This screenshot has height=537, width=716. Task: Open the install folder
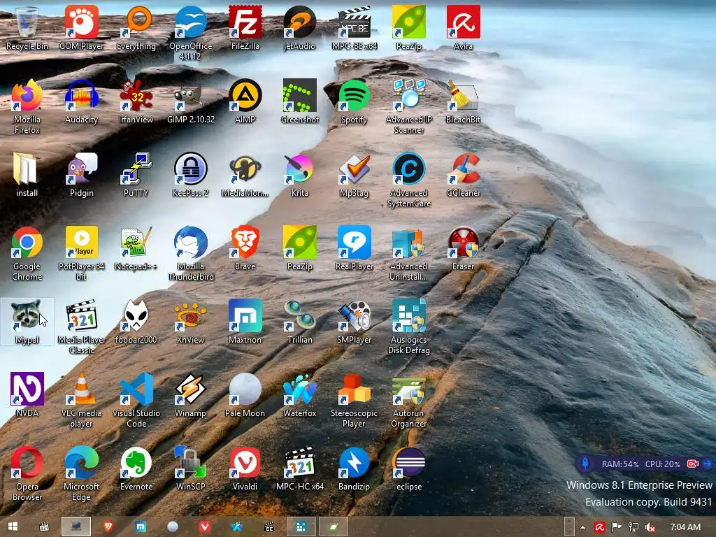(27, 175)
